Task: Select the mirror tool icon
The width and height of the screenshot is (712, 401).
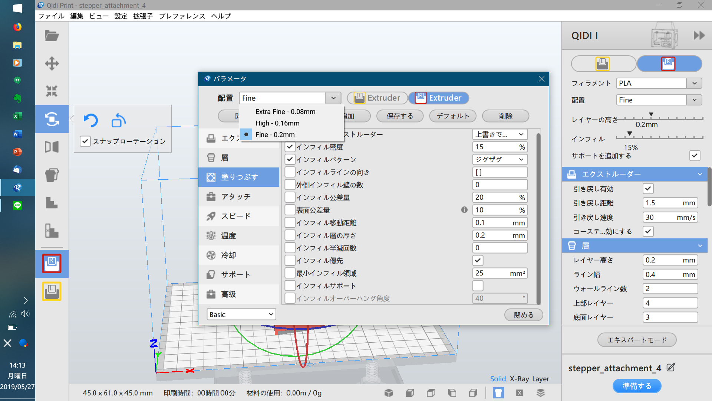Action: pyautogui.click(x=52, y=147)
